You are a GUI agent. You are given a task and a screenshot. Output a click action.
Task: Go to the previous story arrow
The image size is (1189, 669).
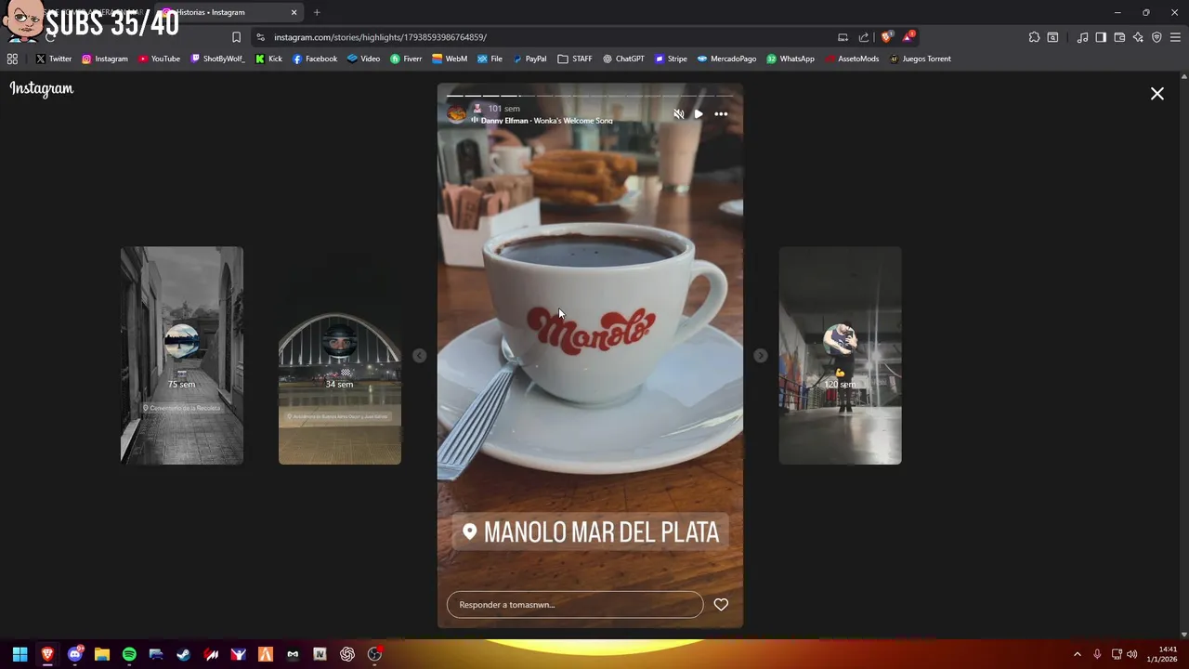(420, 356)
